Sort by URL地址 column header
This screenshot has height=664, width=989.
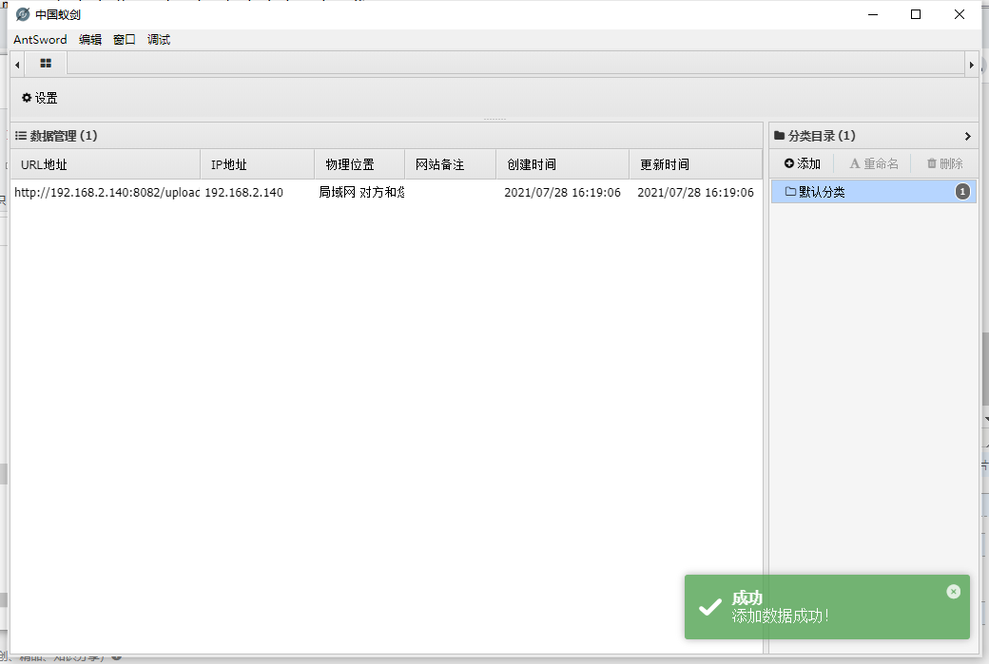[x=106, y=164]
